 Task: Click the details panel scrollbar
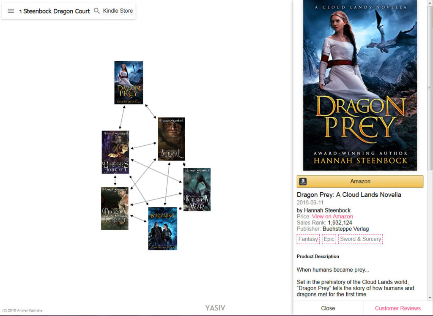[430, 88]
